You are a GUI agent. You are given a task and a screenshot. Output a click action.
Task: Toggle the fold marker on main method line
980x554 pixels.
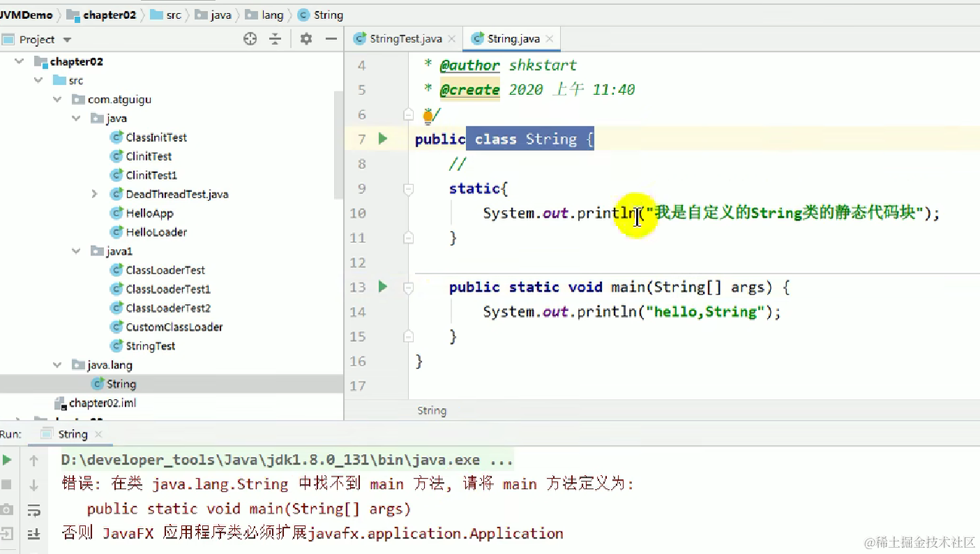coord(409,287)
